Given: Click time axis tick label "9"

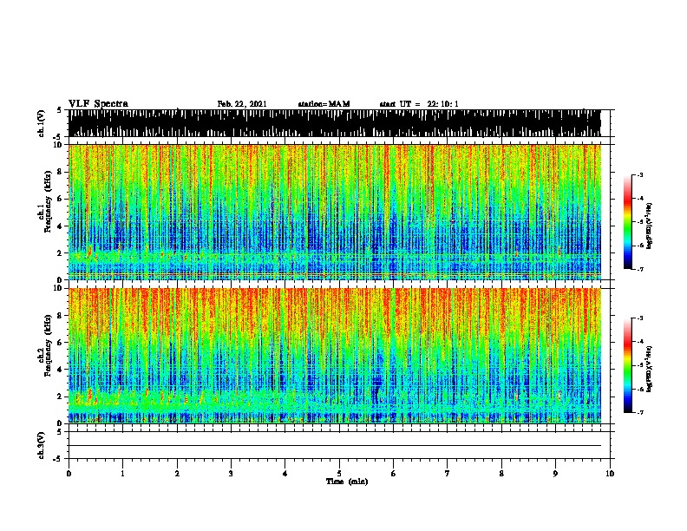Looking at the screenshot, I should tap(555, 474).
